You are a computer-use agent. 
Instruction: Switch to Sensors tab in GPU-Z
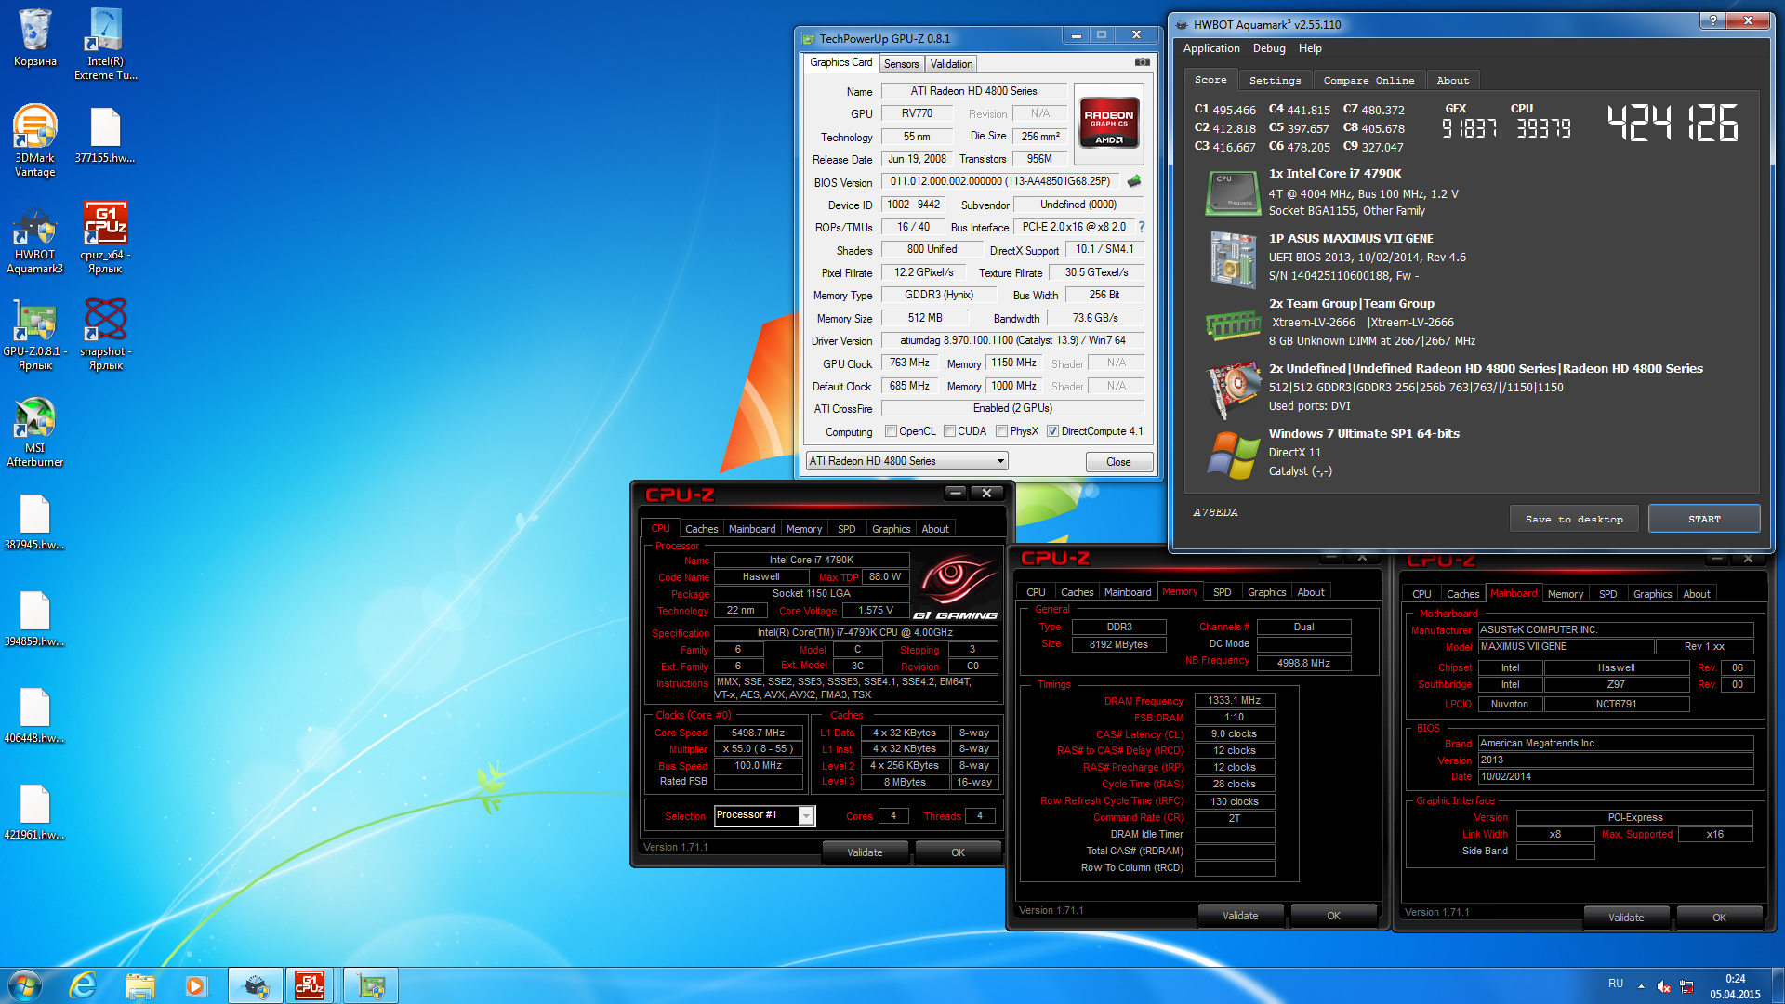901,64
